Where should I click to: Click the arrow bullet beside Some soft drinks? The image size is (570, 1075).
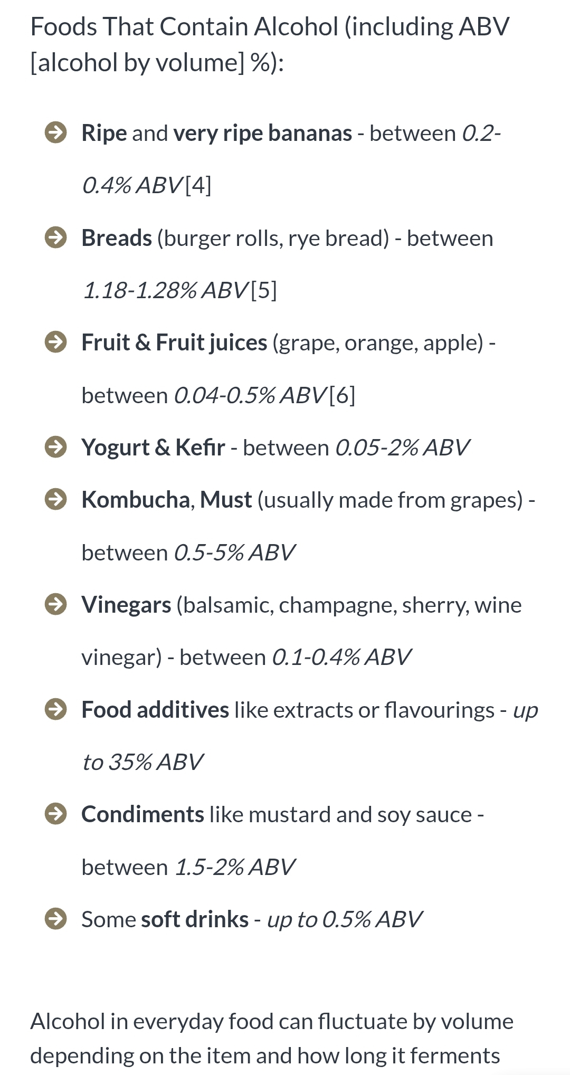(x=55, y=919)
